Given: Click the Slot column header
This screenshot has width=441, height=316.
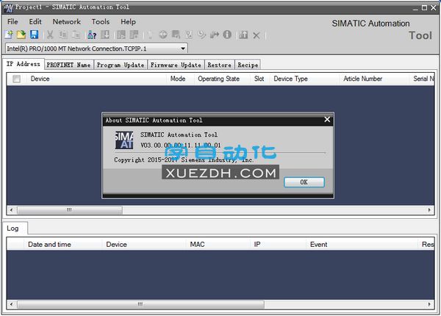Looking at the screenshot, I should pos(259,79).
